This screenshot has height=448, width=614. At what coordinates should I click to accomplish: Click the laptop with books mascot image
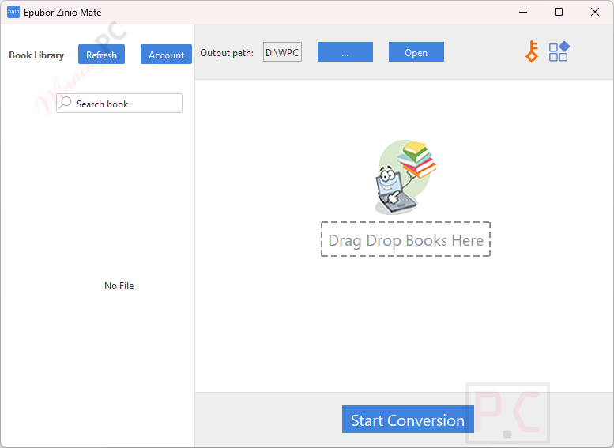[405, 177]
